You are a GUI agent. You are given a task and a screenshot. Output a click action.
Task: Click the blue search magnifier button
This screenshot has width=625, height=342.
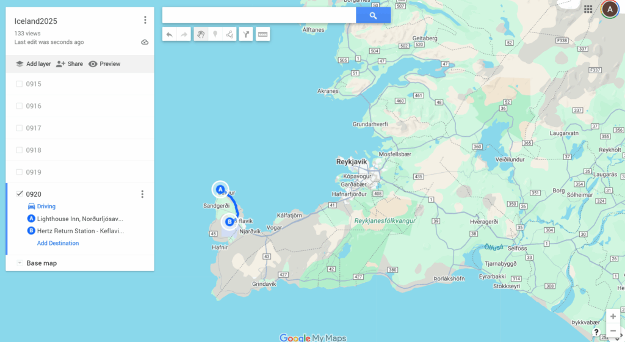click(x=373, y=15)
